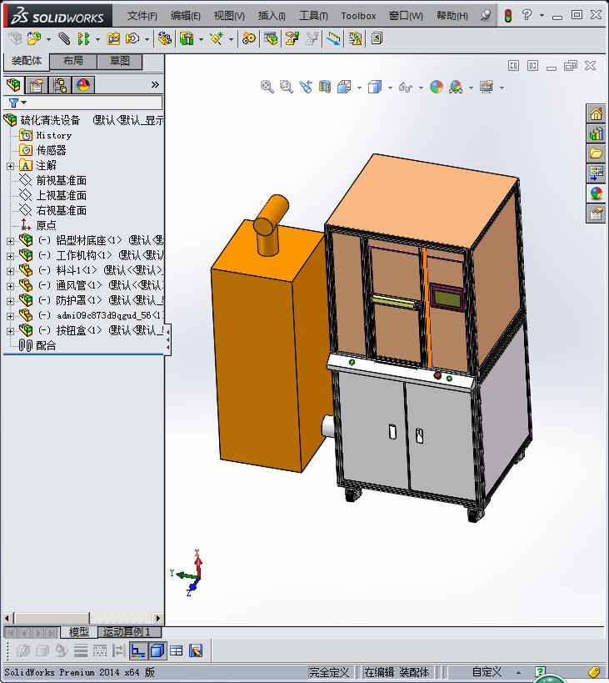Click the tree panel horizontal scrollbar
Image resolution: width=609 pixels, height=683 pixels.
coord(82,618)
